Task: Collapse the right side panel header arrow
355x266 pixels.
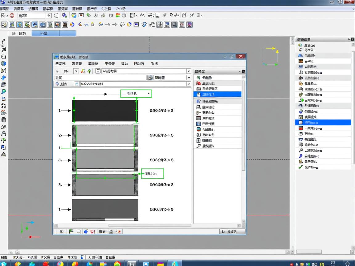Action: pyautogui.click(x=349, y=39)
